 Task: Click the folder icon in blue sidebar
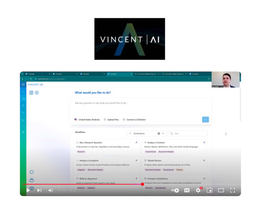(x=23, y=120)
